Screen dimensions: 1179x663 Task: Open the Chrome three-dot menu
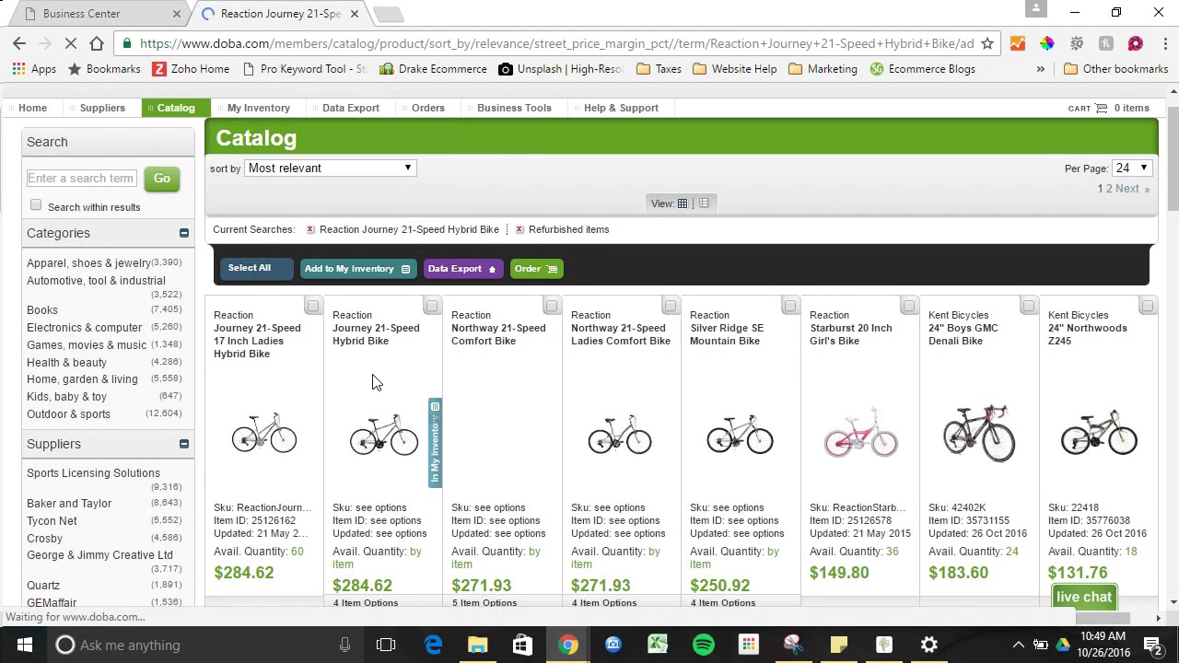click(1164, 43)
